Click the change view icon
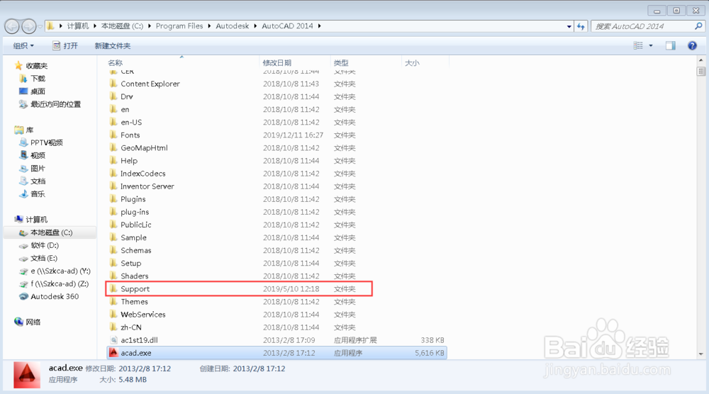Screen dimensions: 709x394 638,45
